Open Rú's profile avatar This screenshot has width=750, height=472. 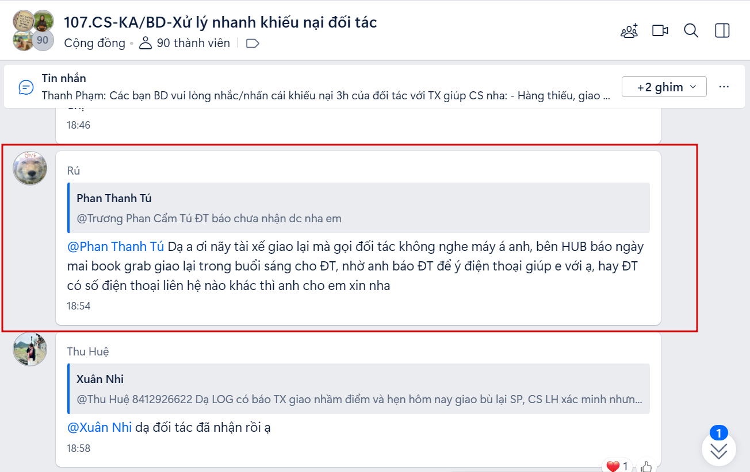pyautogui.click(x=30, y=168)
